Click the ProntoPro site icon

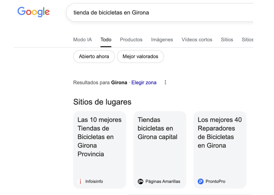pos(200,181)
